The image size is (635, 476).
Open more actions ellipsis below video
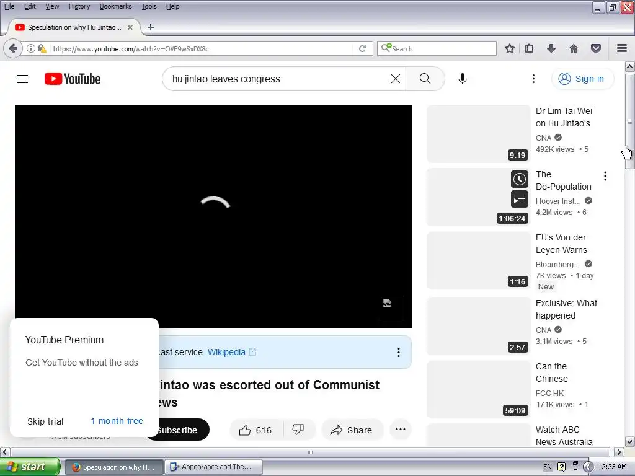pyautogui.click(x=401, y=430)
